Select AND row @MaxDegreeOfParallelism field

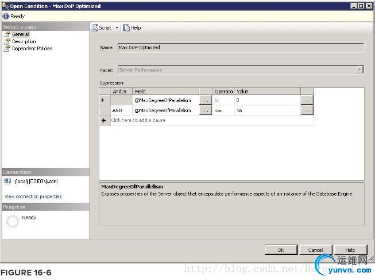click(x=165, y=111)
